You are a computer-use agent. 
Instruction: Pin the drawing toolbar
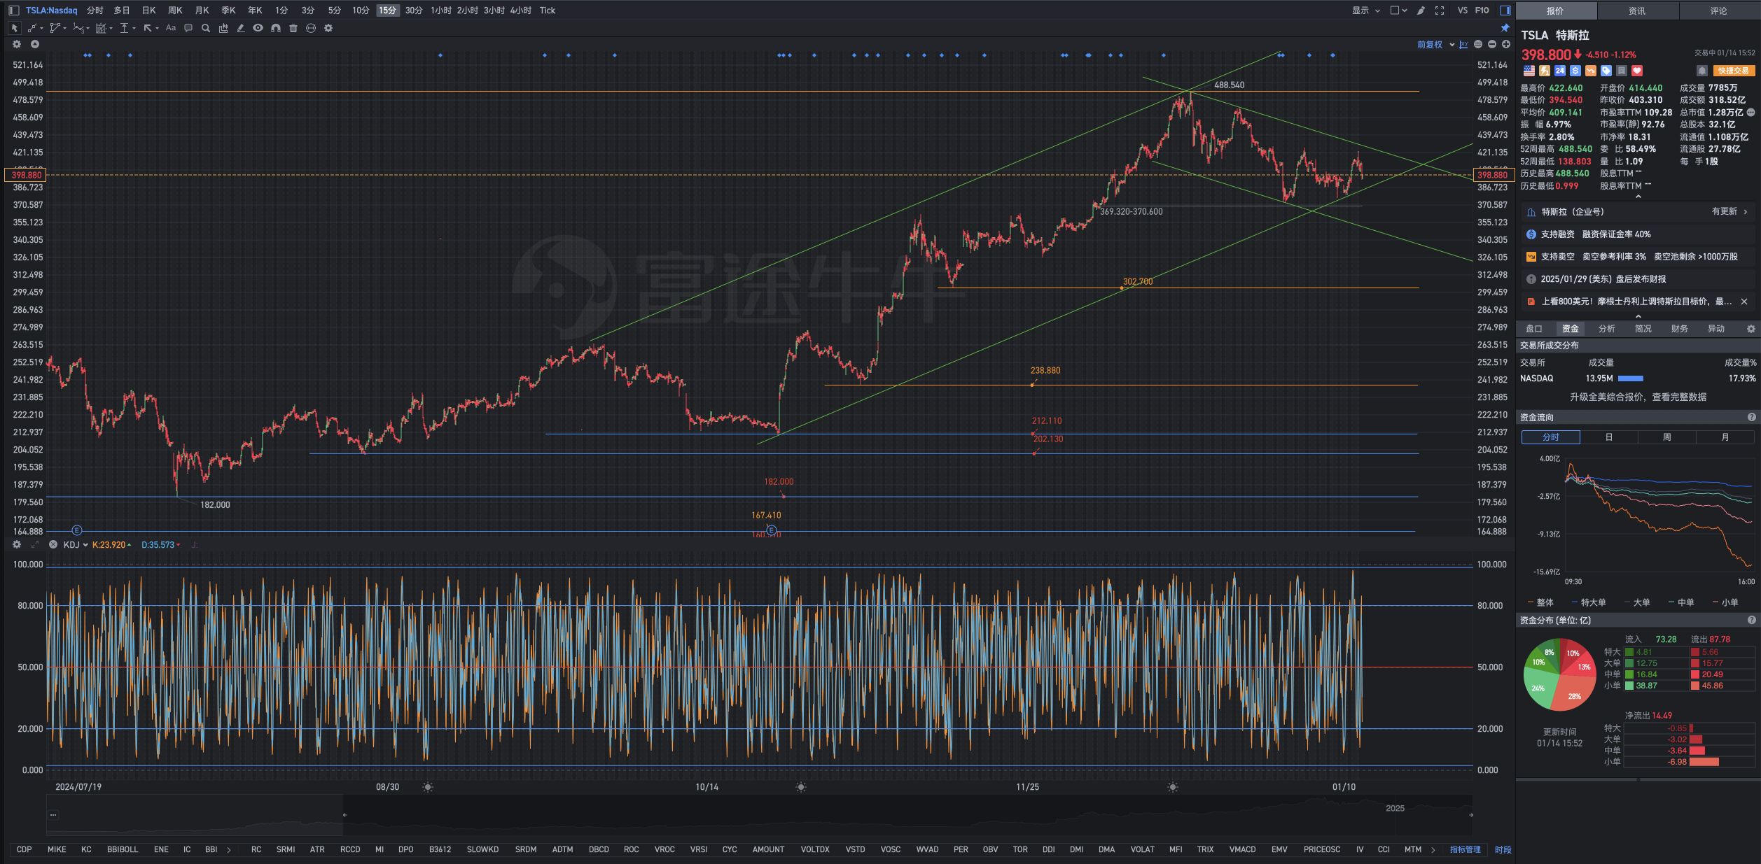pyautogui.click(x=1505, y=28)
